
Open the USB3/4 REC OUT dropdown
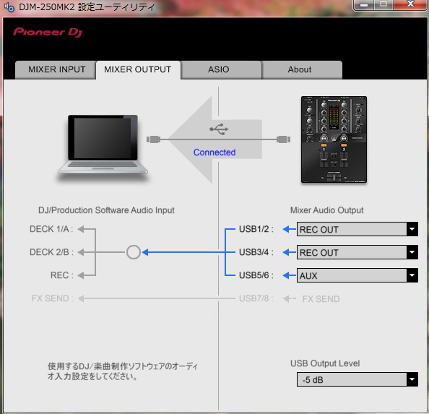[x=357, y=252]
